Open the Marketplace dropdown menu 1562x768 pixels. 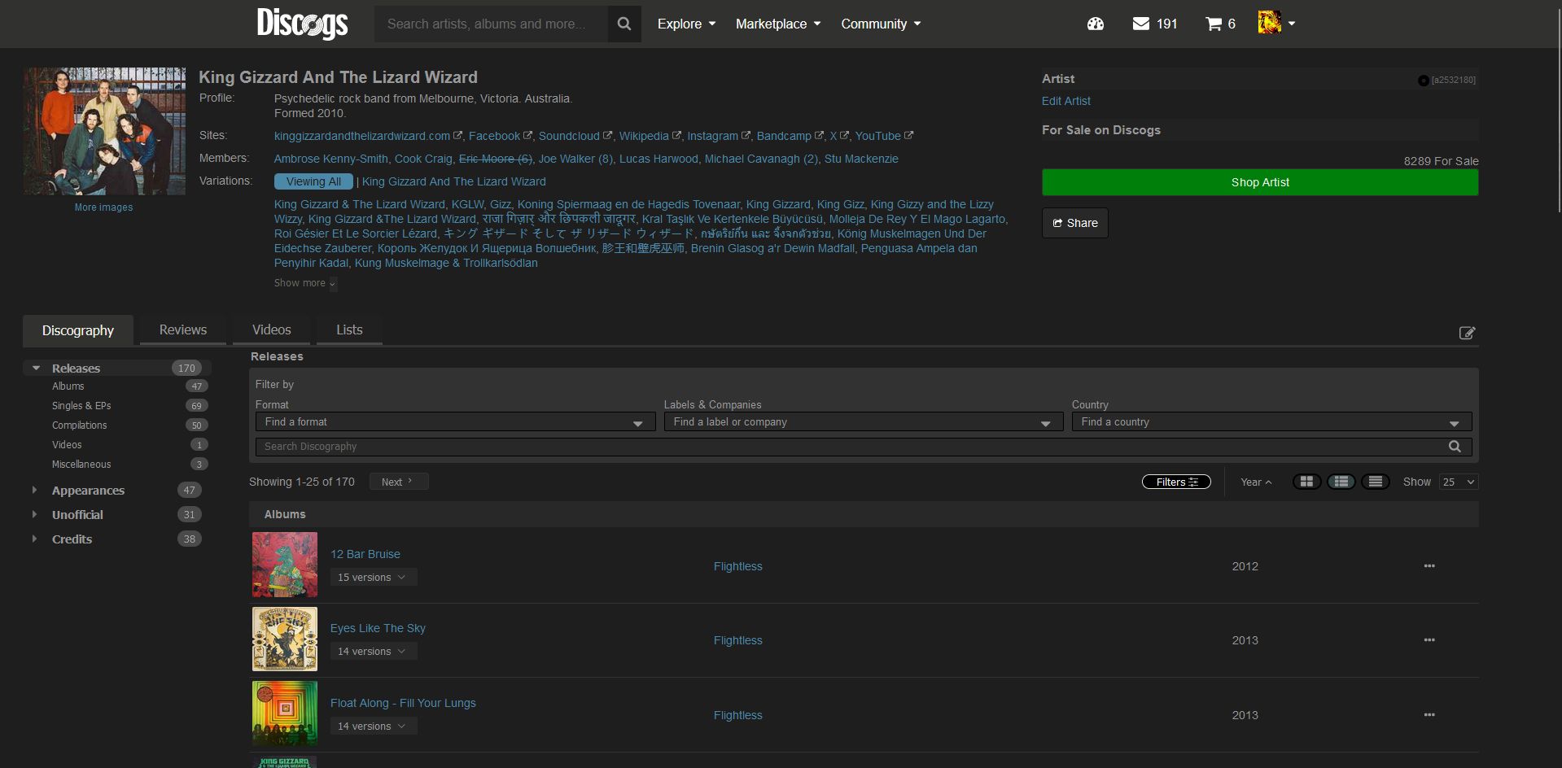pos(778,24)
